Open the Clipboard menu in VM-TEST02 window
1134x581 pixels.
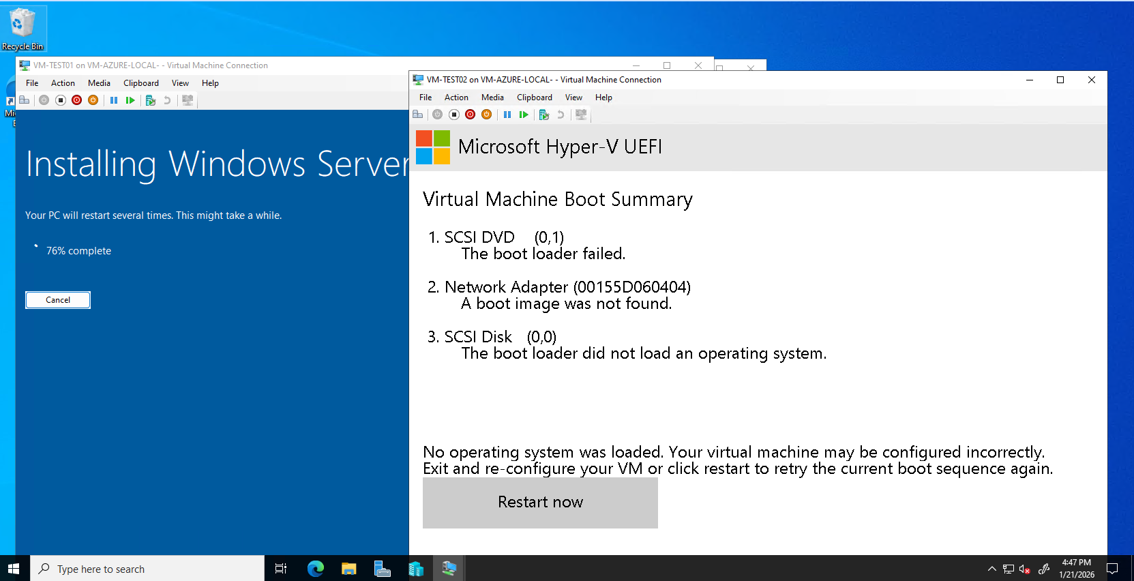click(535, 98)
